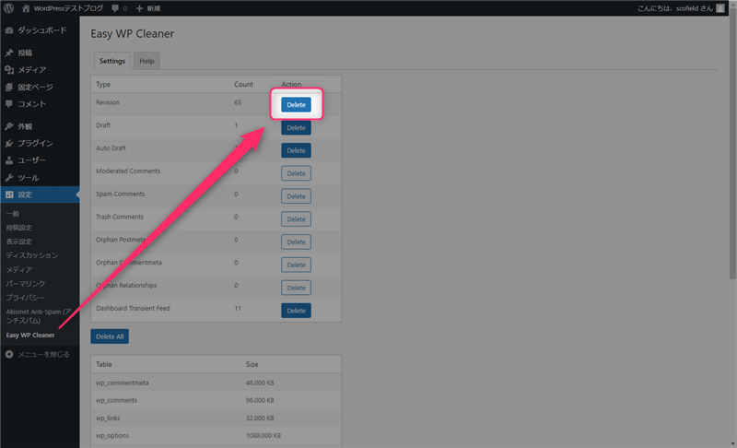Click the コメント speech bubble icon
The width and height of the screenshot is (737, 448).
click(x=9, y=104)
